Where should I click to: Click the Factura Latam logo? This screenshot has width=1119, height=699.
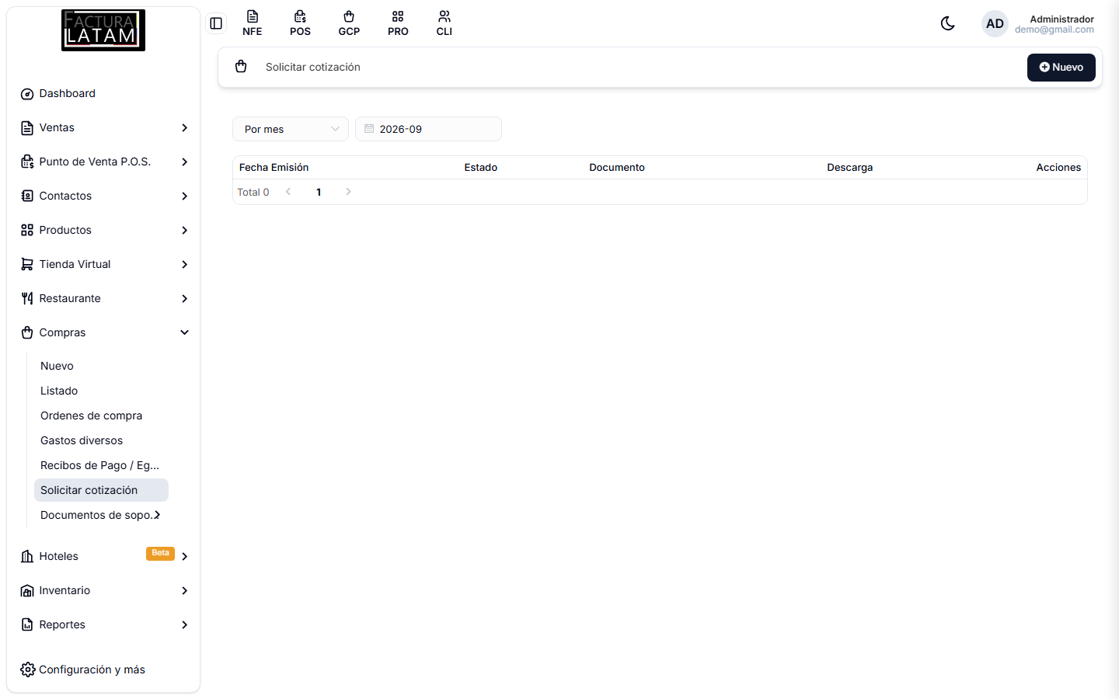coord(103,30)
